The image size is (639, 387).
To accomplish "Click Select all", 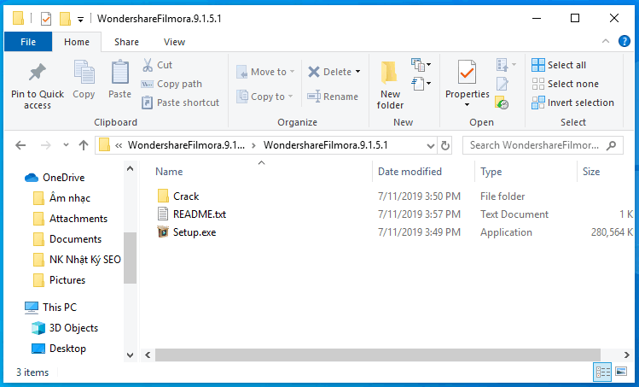I will (x=559, y=65).
